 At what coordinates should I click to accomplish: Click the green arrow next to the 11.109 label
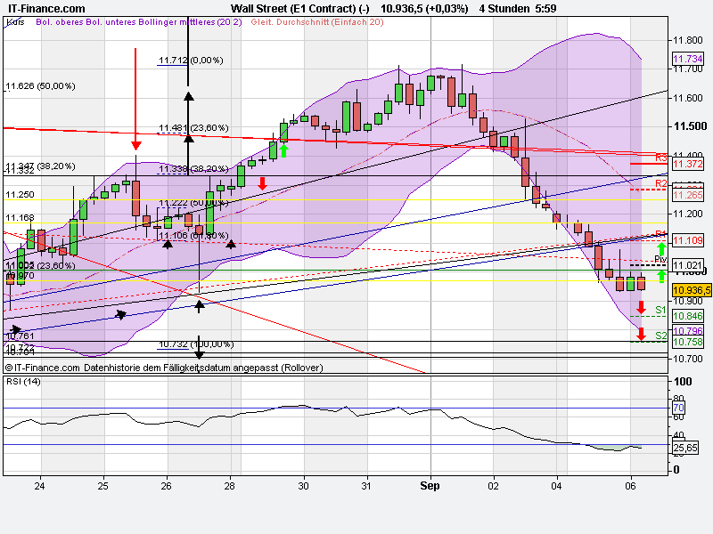pos(662,248)
